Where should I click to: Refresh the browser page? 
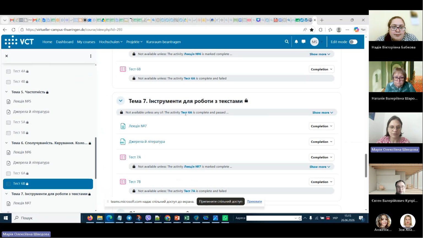13,29
